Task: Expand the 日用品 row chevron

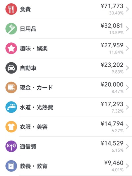Action: coord(127,29)
